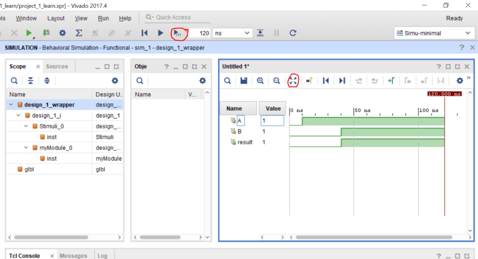This screenshot has width=478, height=259.
Task: Click Go to cursor icon
Action: (x=309, y=81)
